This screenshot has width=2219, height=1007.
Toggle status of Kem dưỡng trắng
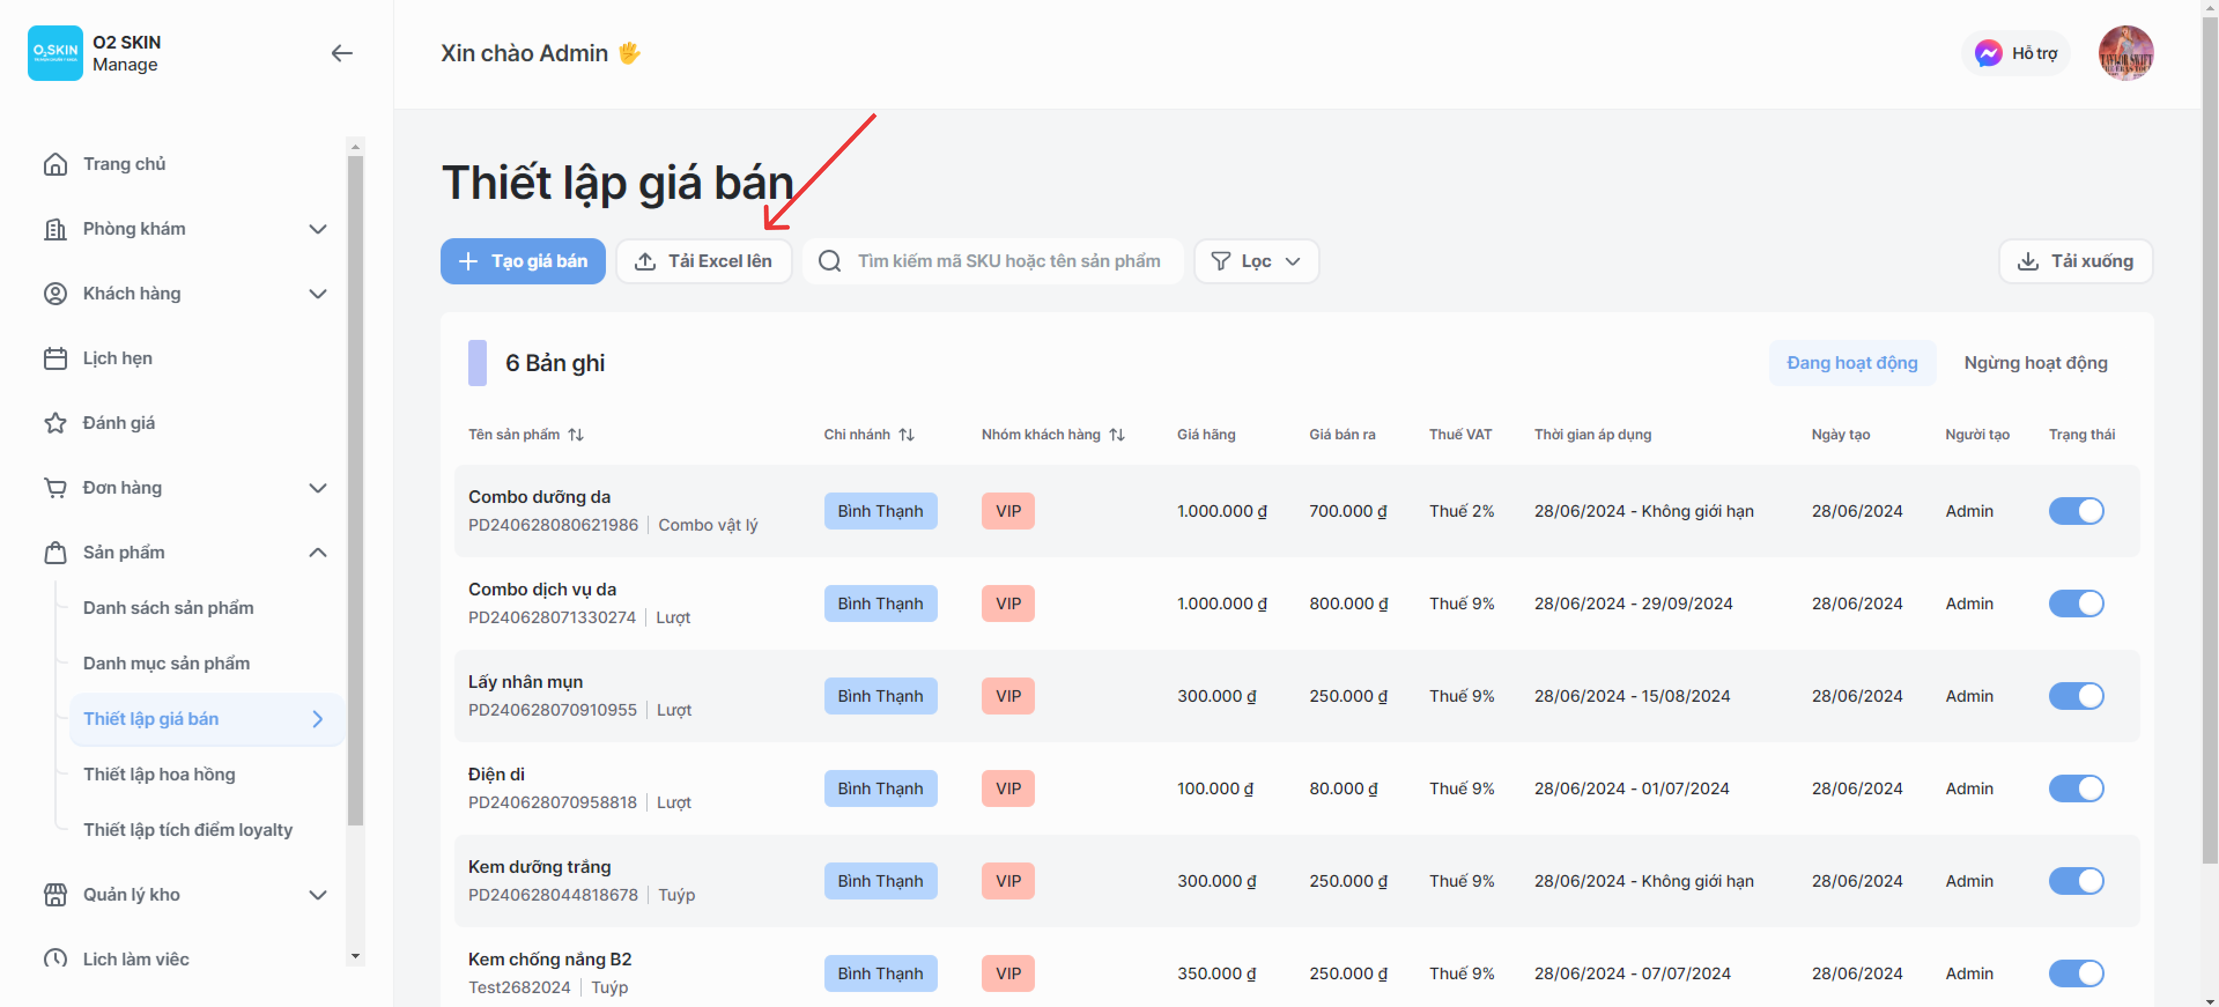point(2075,880)
